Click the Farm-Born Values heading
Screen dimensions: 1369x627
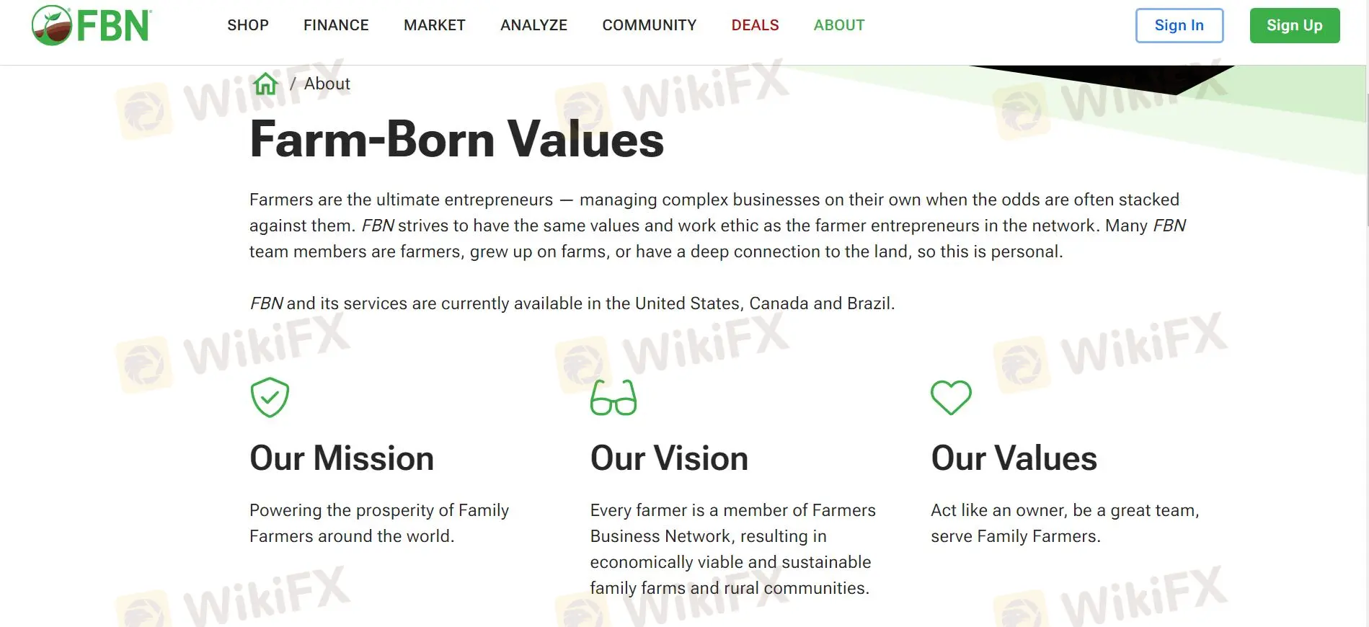click(456, 139)
